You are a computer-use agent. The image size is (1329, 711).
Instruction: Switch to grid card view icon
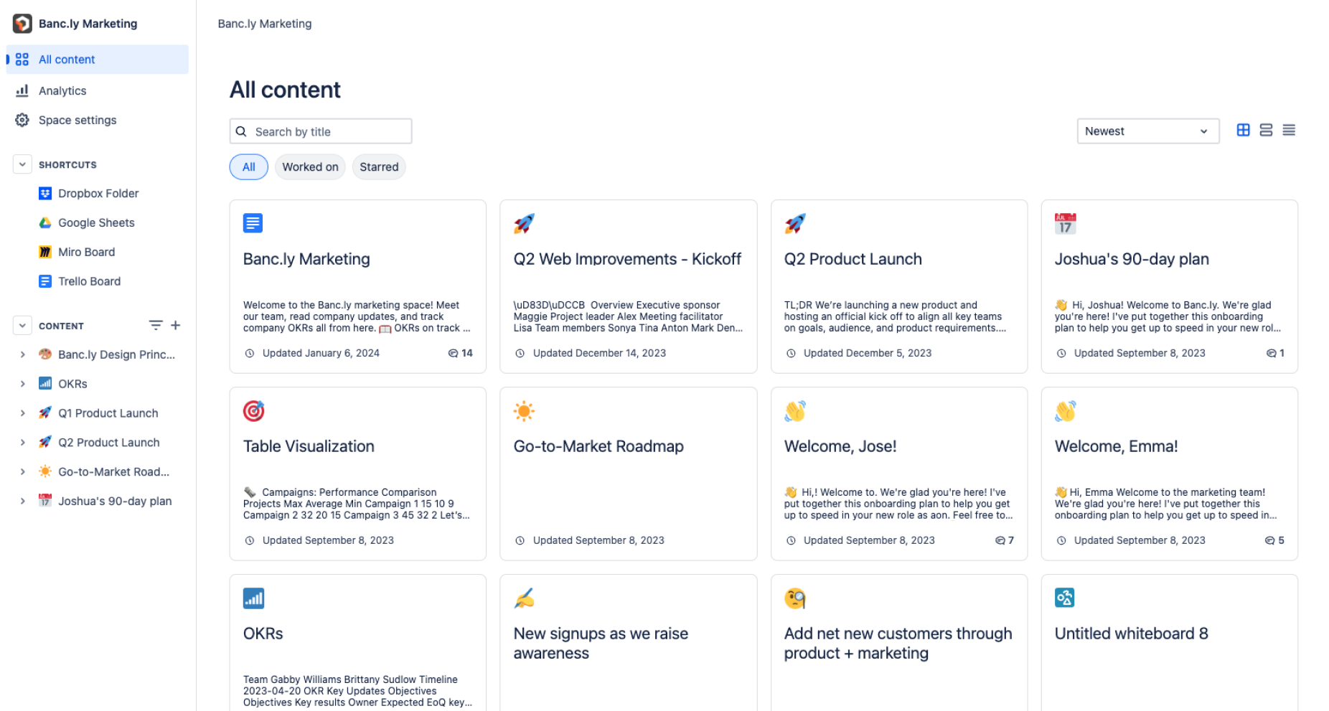1243,130
